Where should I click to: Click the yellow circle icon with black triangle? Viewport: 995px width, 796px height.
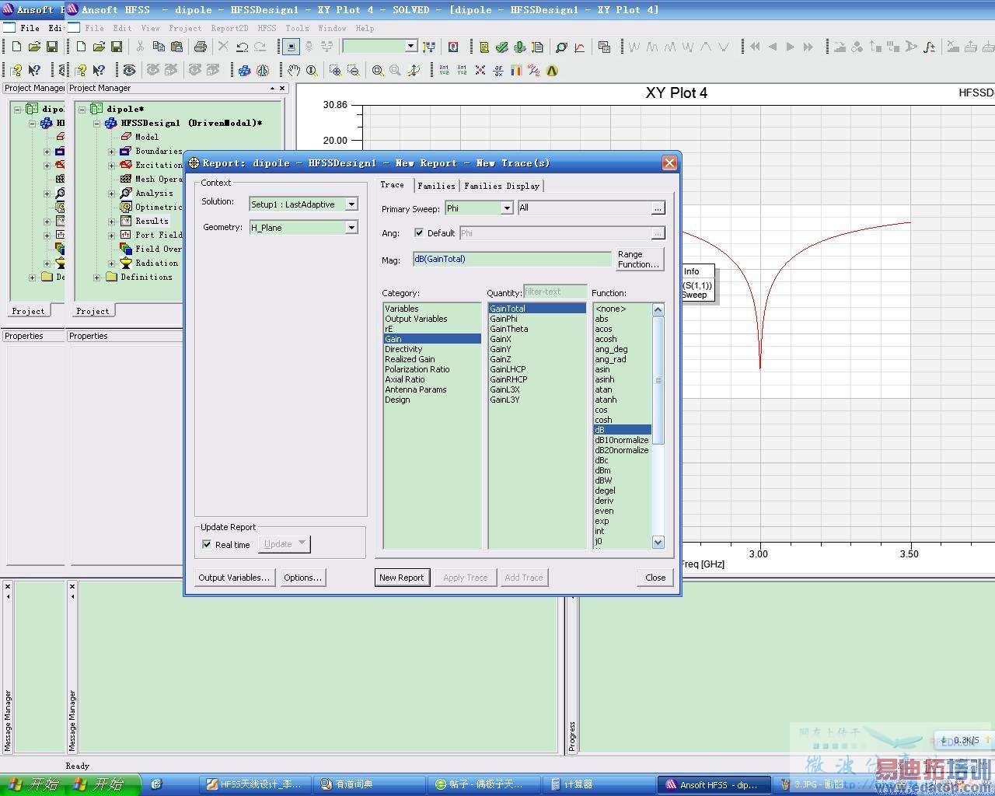pos(552,71)
